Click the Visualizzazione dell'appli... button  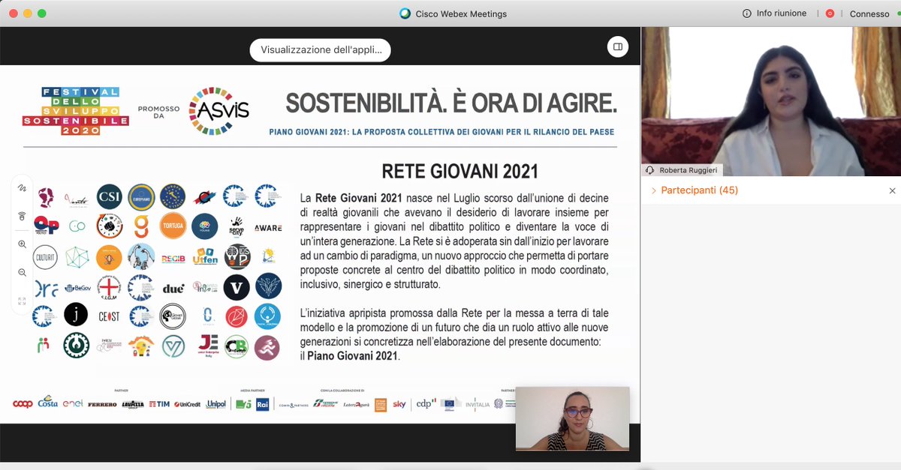[321, 50]
